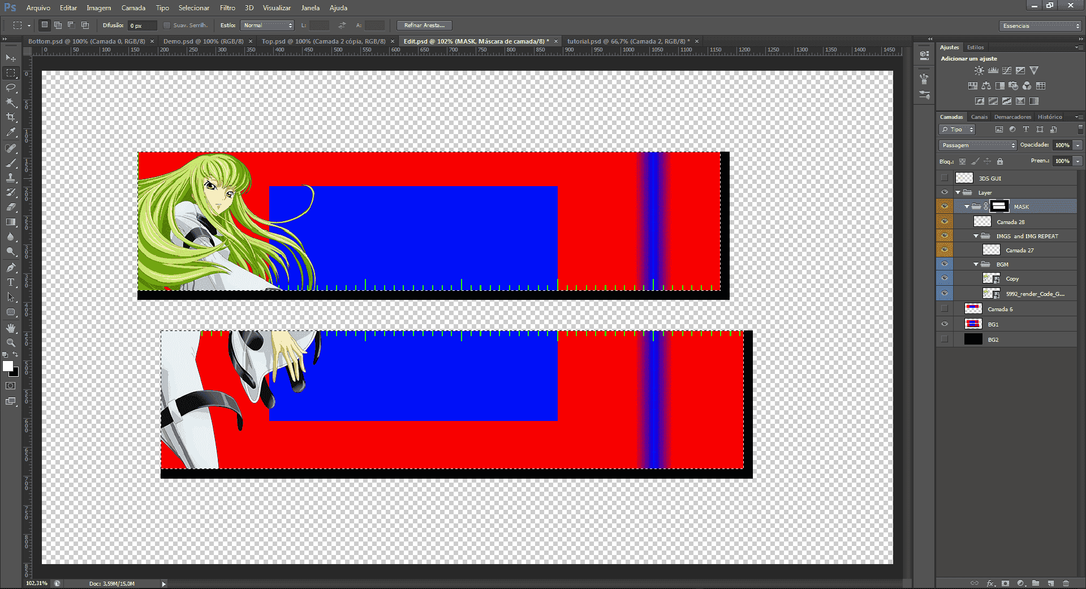1086x589 pixels.
Task: Click the layer style fx button
Action: (x=990, y=583)
